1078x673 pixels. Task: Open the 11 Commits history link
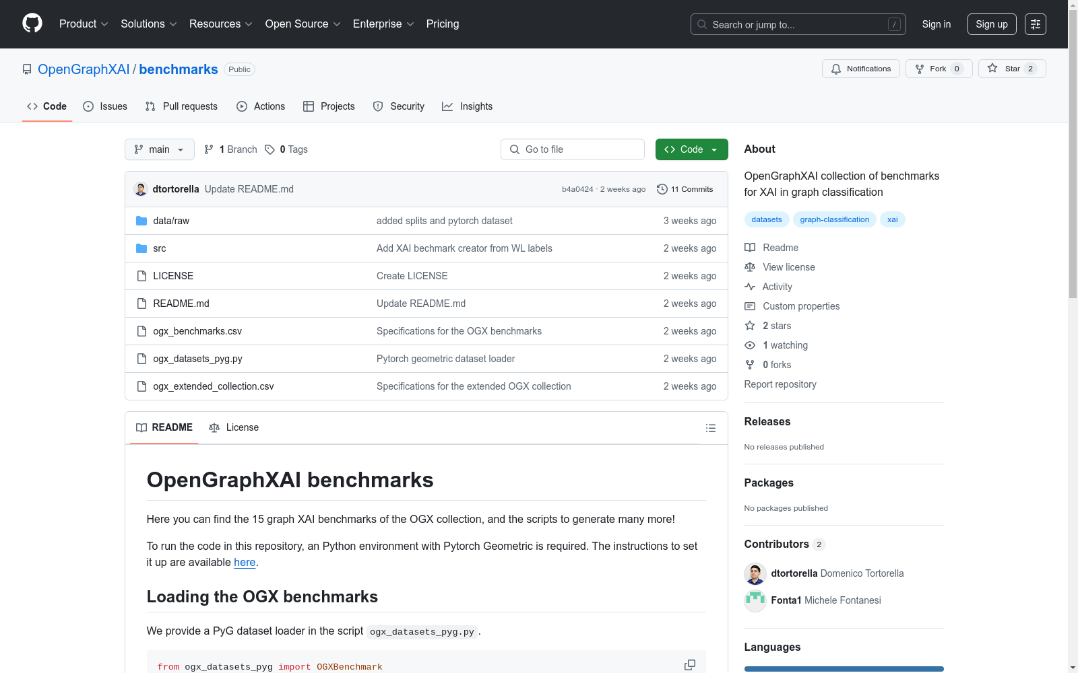[685, 189]
